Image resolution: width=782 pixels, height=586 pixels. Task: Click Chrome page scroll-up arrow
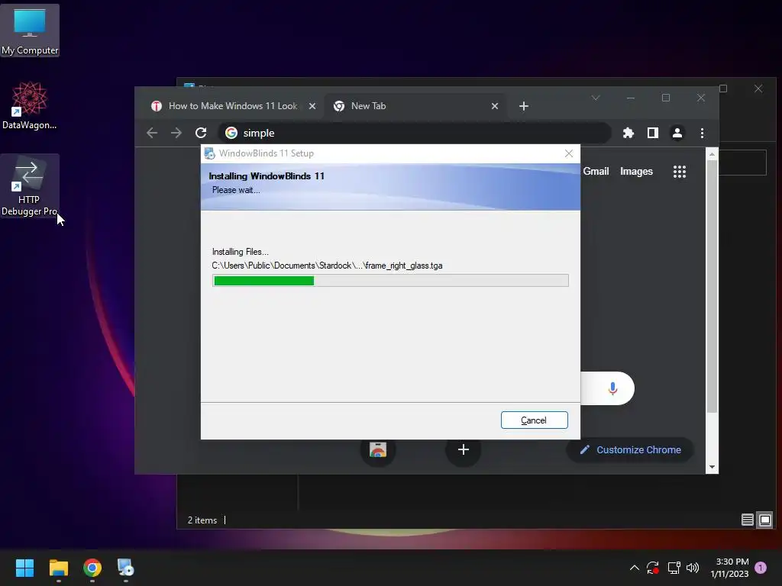(x=713, y=154)
